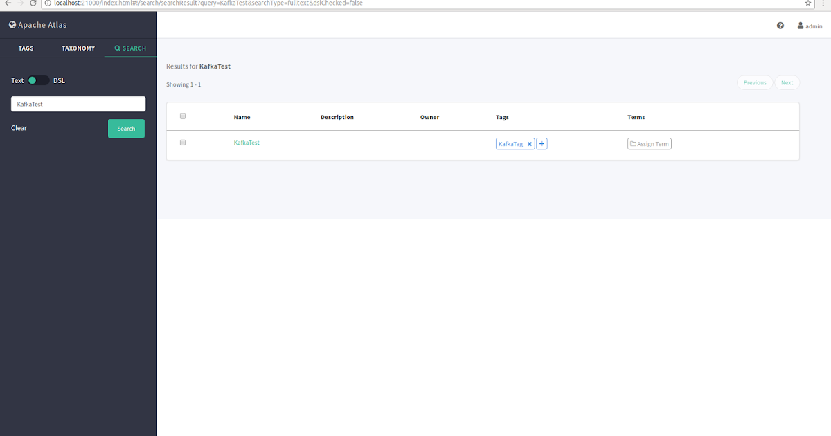Click the browser reload arrow
The image size is (831, 436).
(x=32, y=3)
